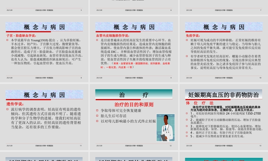Select the slide about 子宫-胎盘缺血学说
268x161 pixels.
[44, 48]
